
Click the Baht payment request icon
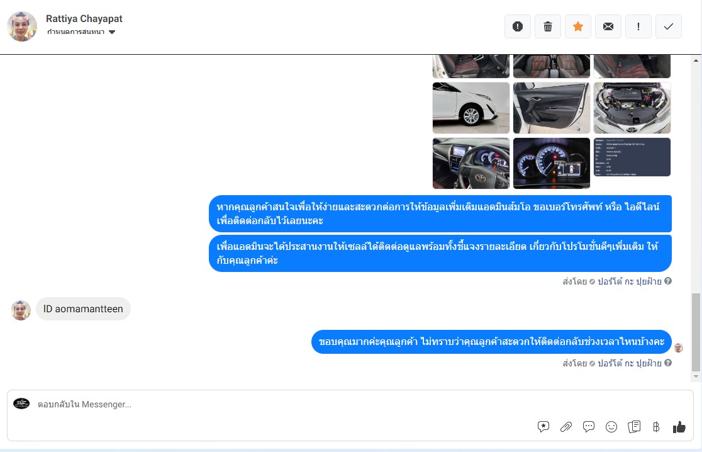click(x=656, y=427)
